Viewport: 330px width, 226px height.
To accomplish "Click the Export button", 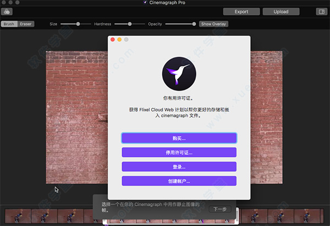I will (241, 12).
